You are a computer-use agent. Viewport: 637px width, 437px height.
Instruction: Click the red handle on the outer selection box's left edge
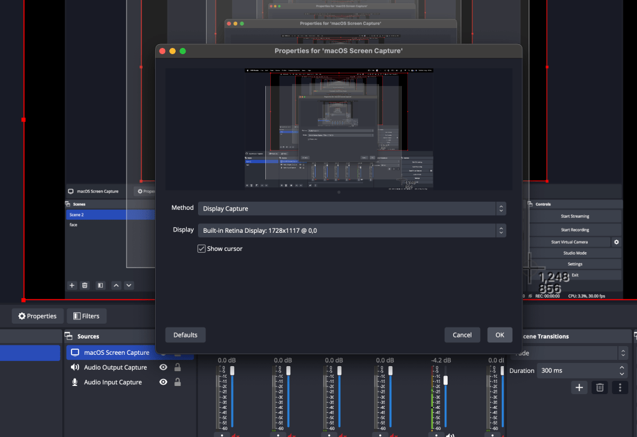24,120
